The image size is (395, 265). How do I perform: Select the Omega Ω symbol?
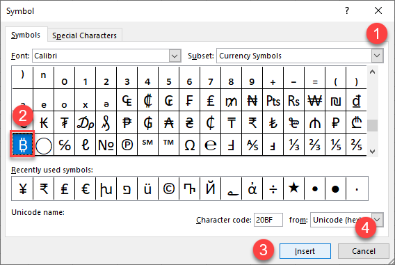click(189, 145)
